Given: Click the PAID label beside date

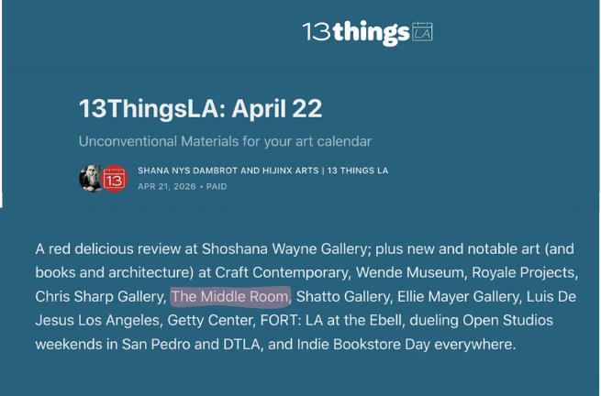Looking at the screenshot, I should coord(217,186).
